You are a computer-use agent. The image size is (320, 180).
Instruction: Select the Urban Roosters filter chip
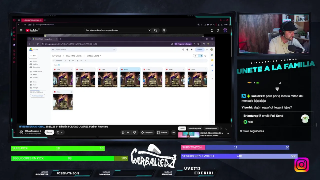coord(211,128)
